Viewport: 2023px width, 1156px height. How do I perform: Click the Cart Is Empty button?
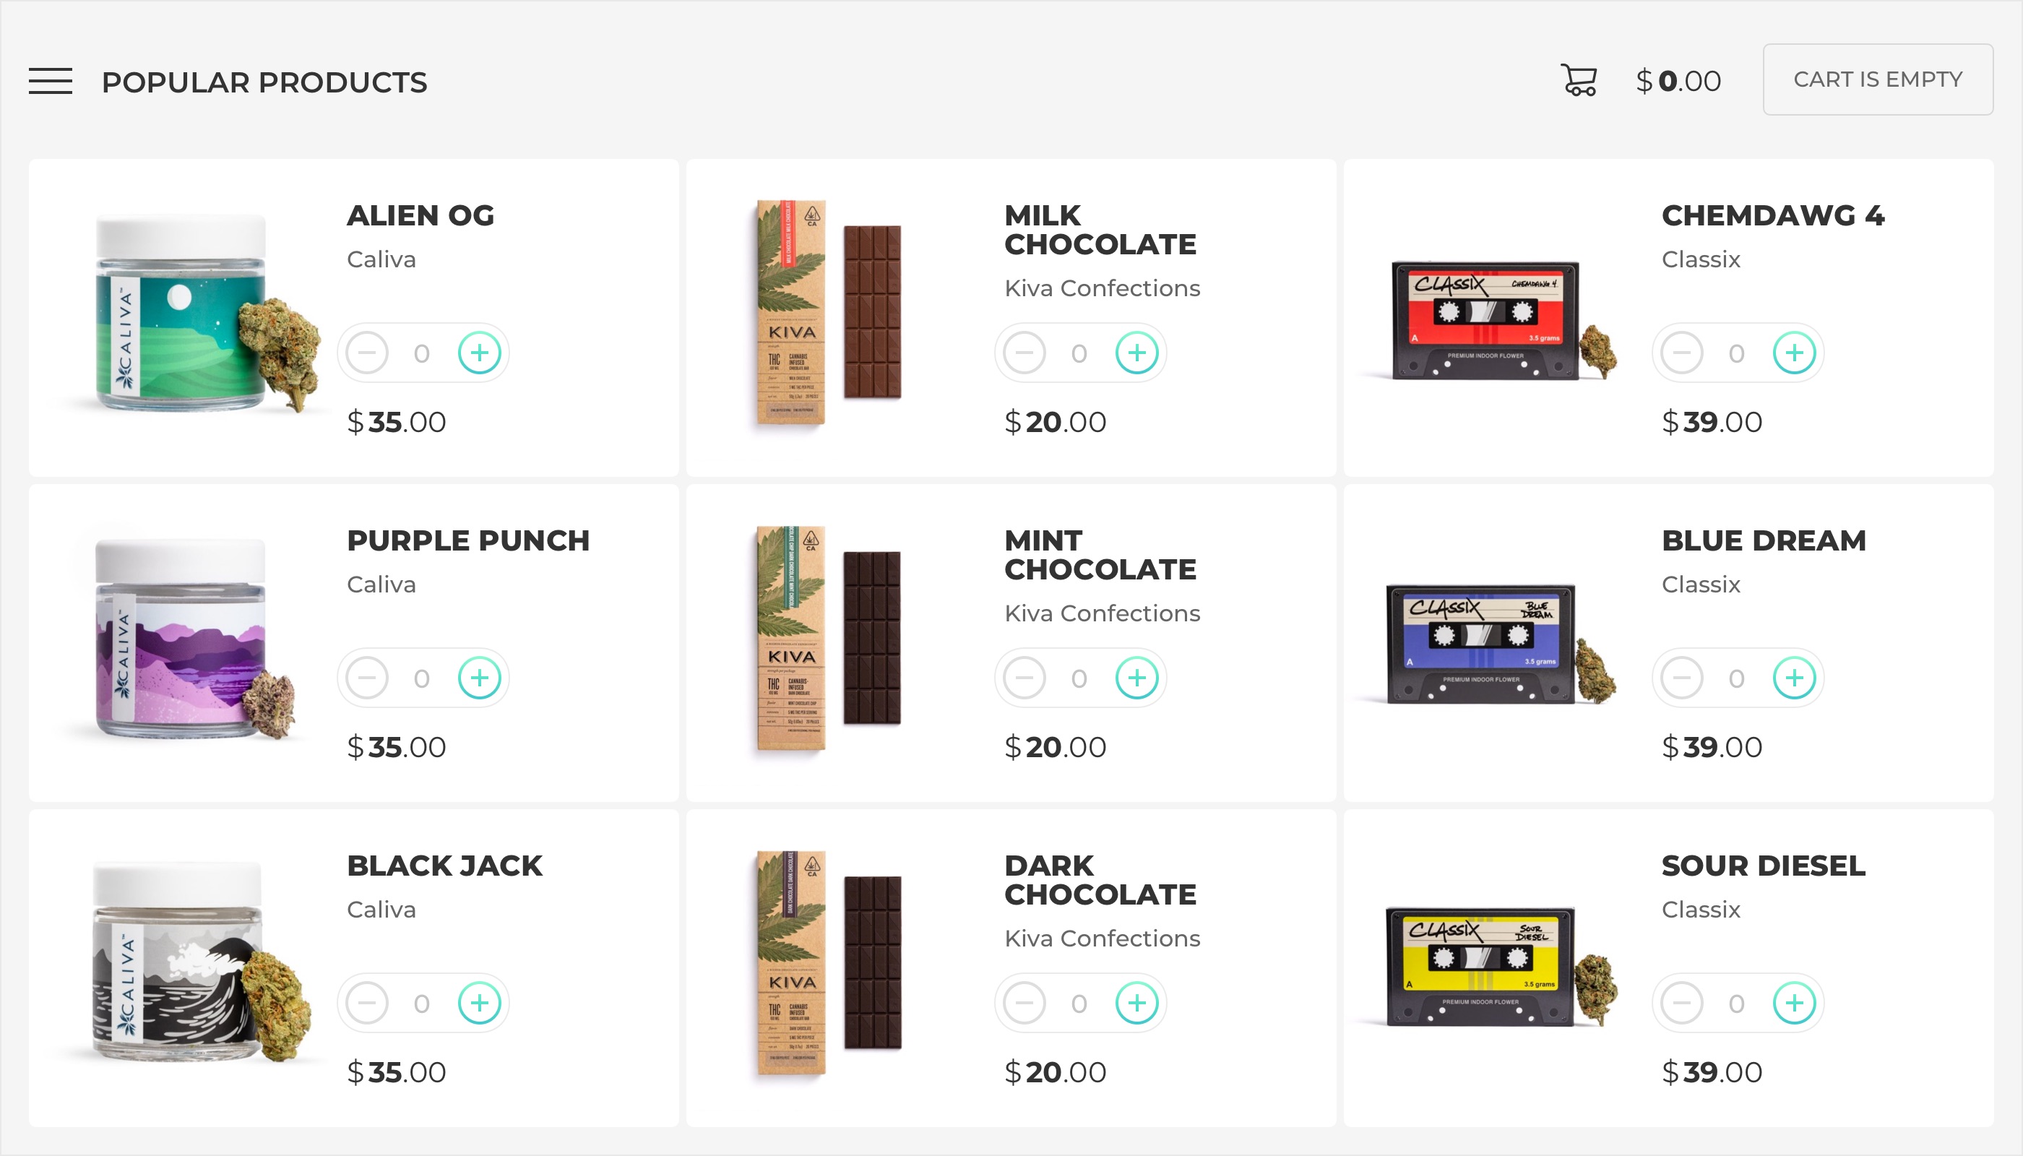tap(1878, 79)
